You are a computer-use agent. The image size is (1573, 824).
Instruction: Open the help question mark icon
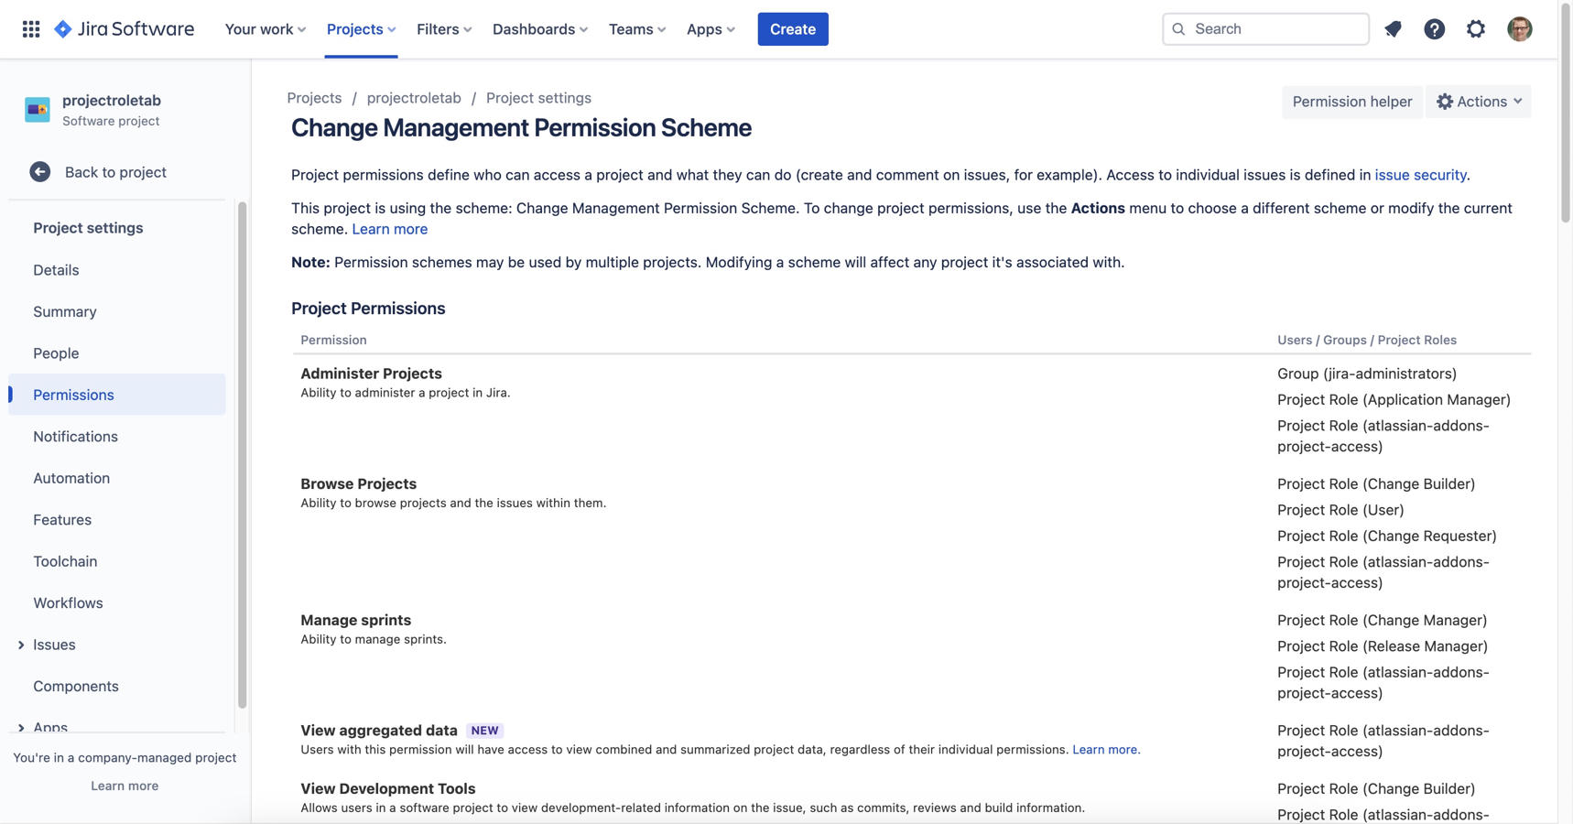(x=1434, y=29)
